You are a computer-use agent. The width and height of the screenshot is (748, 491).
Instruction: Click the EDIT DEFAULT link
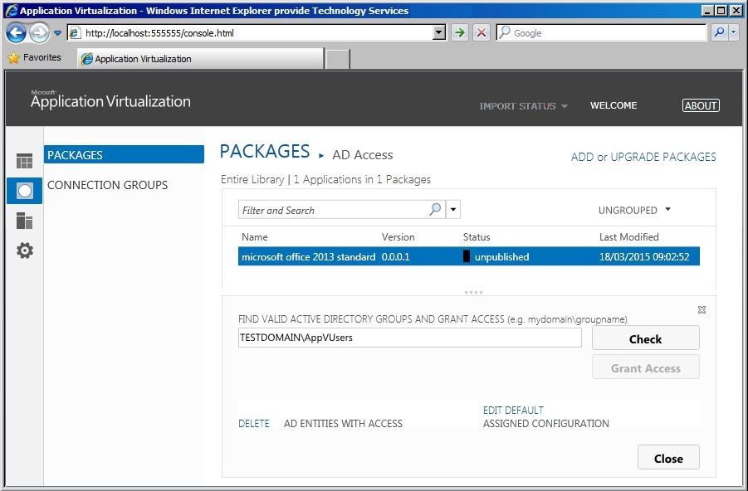point(513,410)
